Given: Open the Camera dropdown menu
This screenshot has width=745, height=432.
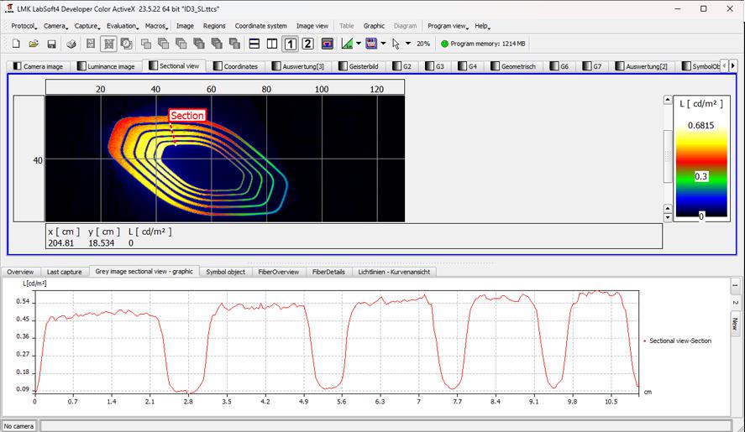Looking at the screenshot, I should (55, 26).
